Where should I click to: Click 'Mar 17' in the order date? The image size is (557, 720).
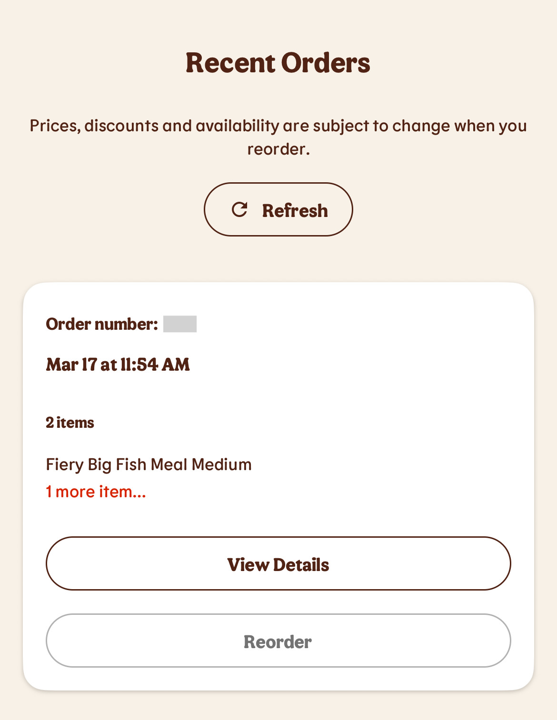(x=71, y=365)
